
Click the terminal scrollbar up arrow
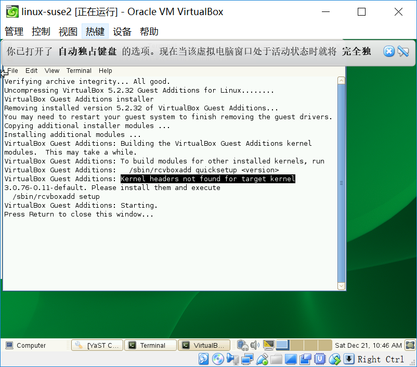point(341,81)
